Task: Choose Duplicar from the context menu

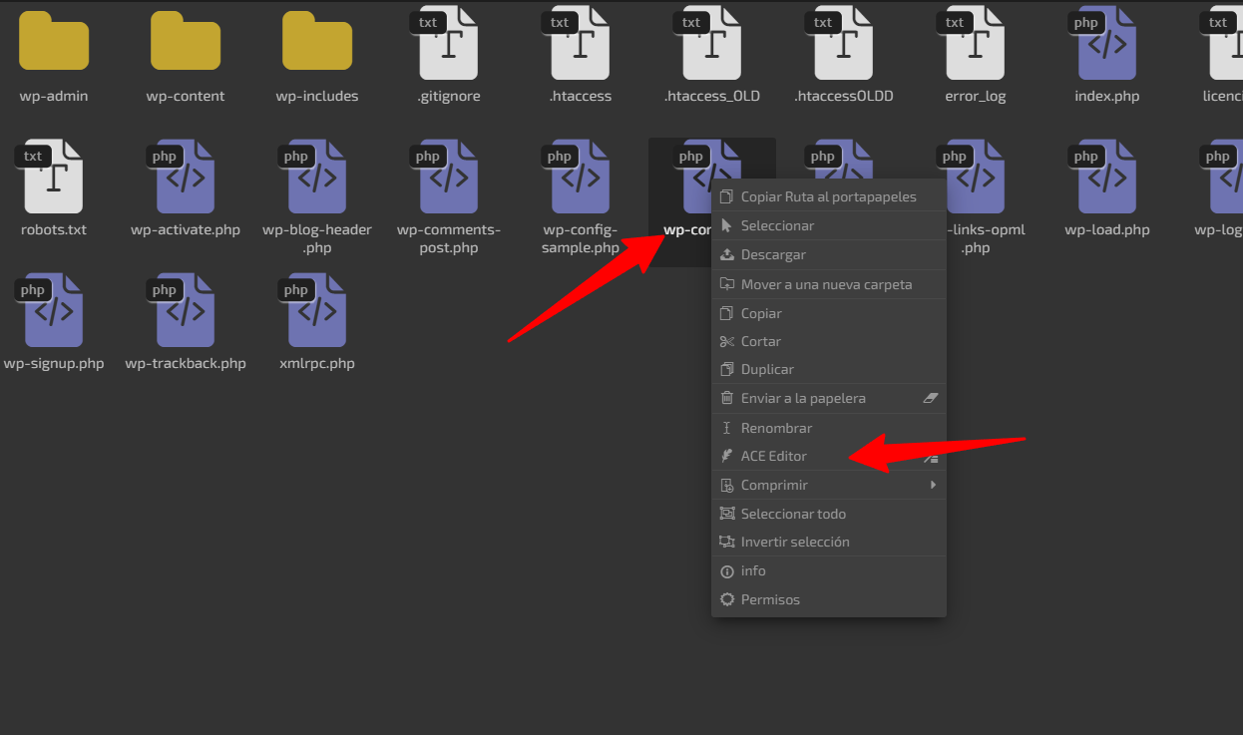Action: coord(828,369)
